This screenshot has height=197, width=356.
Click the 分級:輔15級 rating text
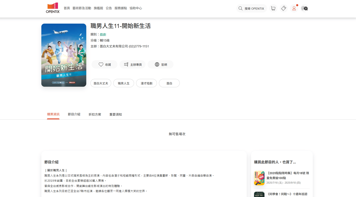pyautogui.click(x=100, y=40)
